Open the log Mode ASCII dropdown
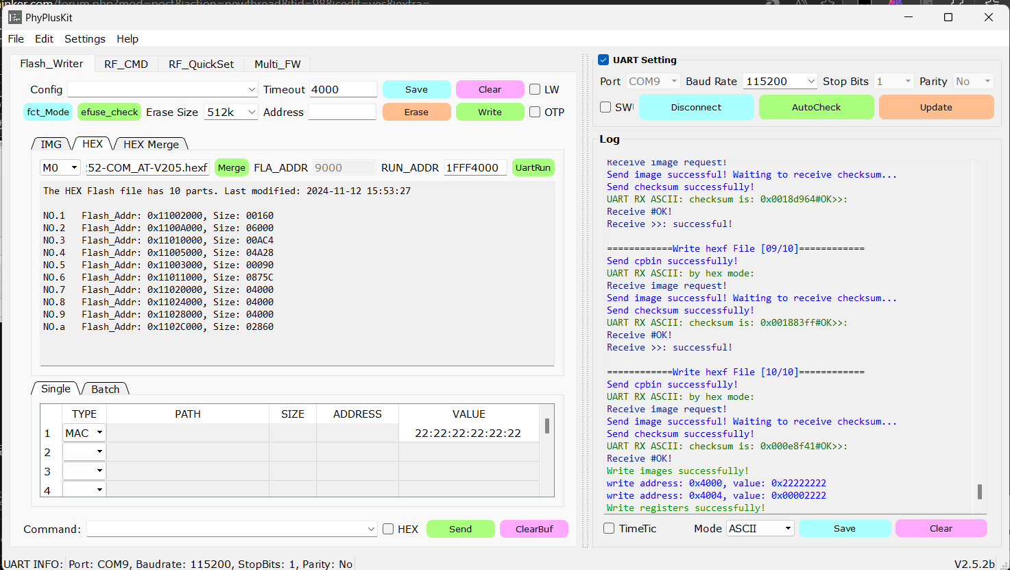1010x570 pixels. (x=760, y=528)
